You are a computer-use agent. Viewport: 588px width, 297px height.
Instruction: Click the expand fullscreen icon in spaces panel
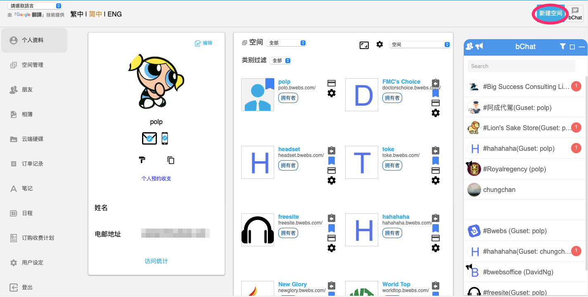[x=364, y=45]
